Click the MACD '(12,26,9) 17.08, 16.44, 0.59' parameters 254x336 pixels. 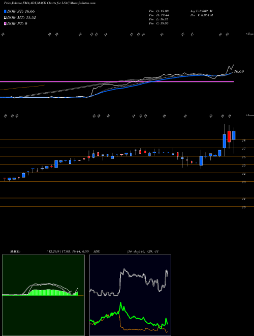point(68,251)
